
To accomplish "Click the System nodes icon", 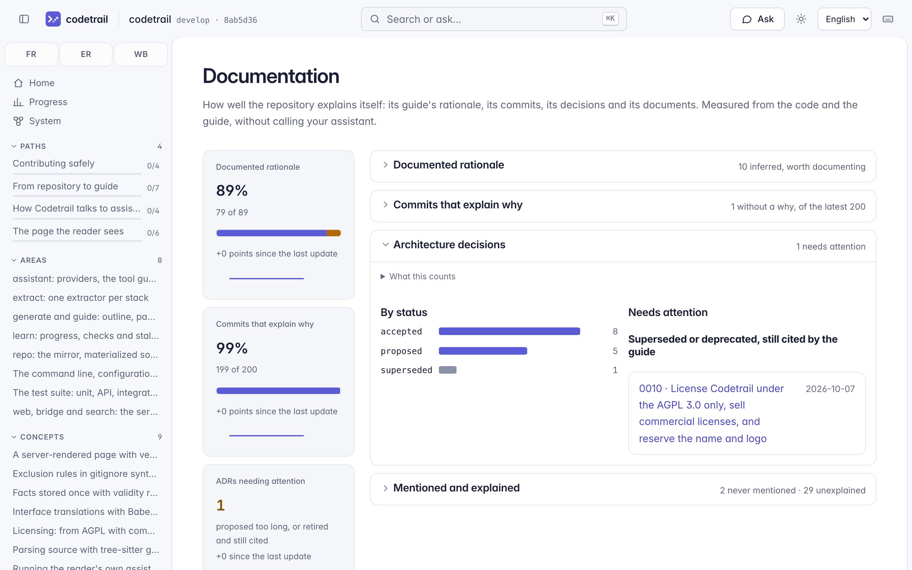I will pos(18,121).
